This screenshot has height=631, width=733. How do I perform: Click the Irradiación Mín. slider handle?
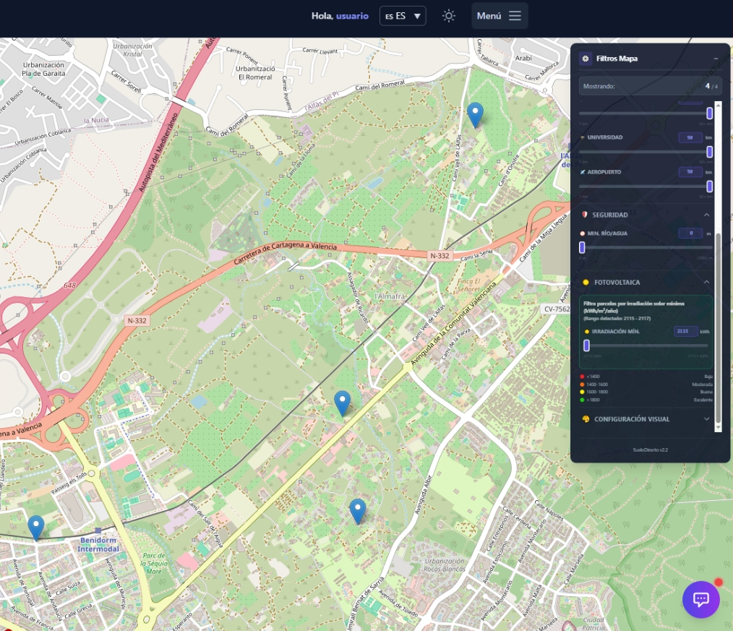pos(586,345)
